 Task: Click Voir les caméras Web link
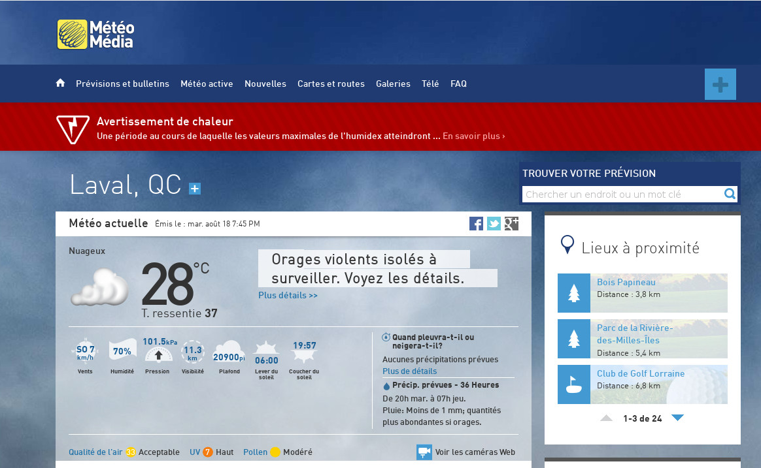point(475,452)
